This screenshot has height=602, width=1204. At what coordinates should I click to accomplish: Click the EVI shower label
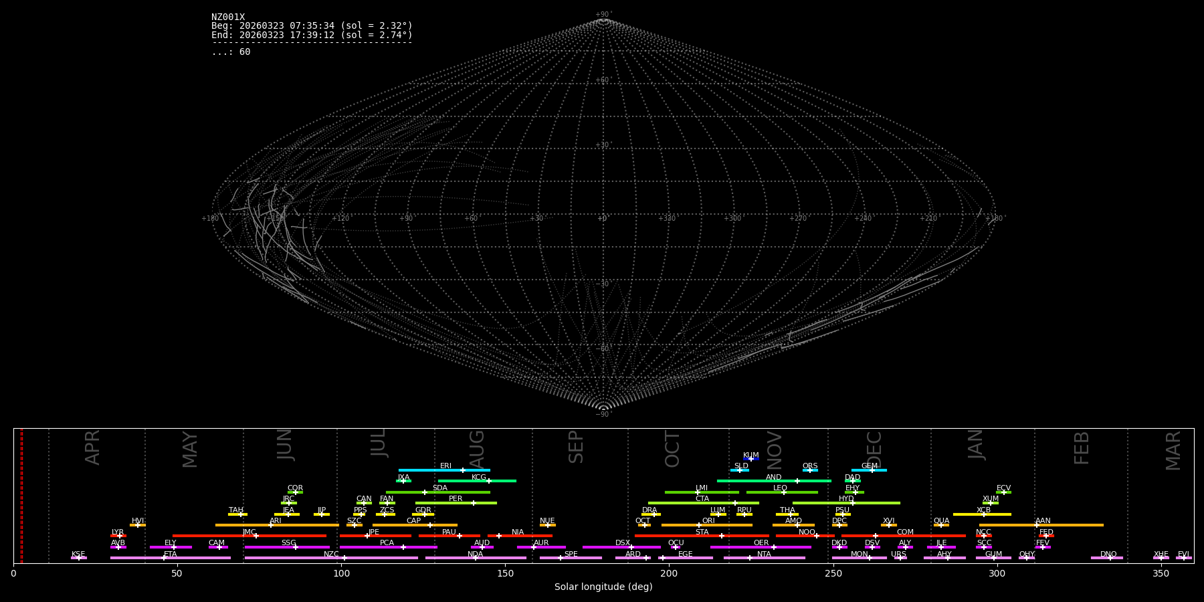(1183, 555)
